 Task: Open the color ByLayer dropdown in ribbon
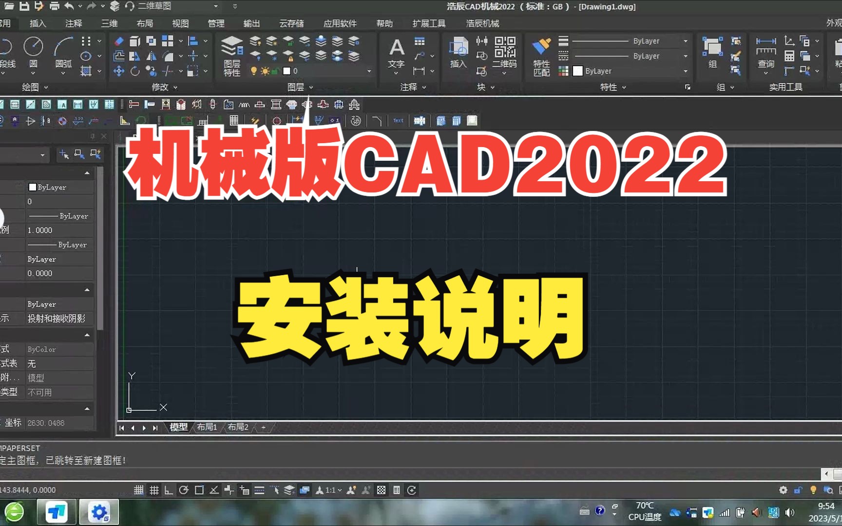[686, 71]
